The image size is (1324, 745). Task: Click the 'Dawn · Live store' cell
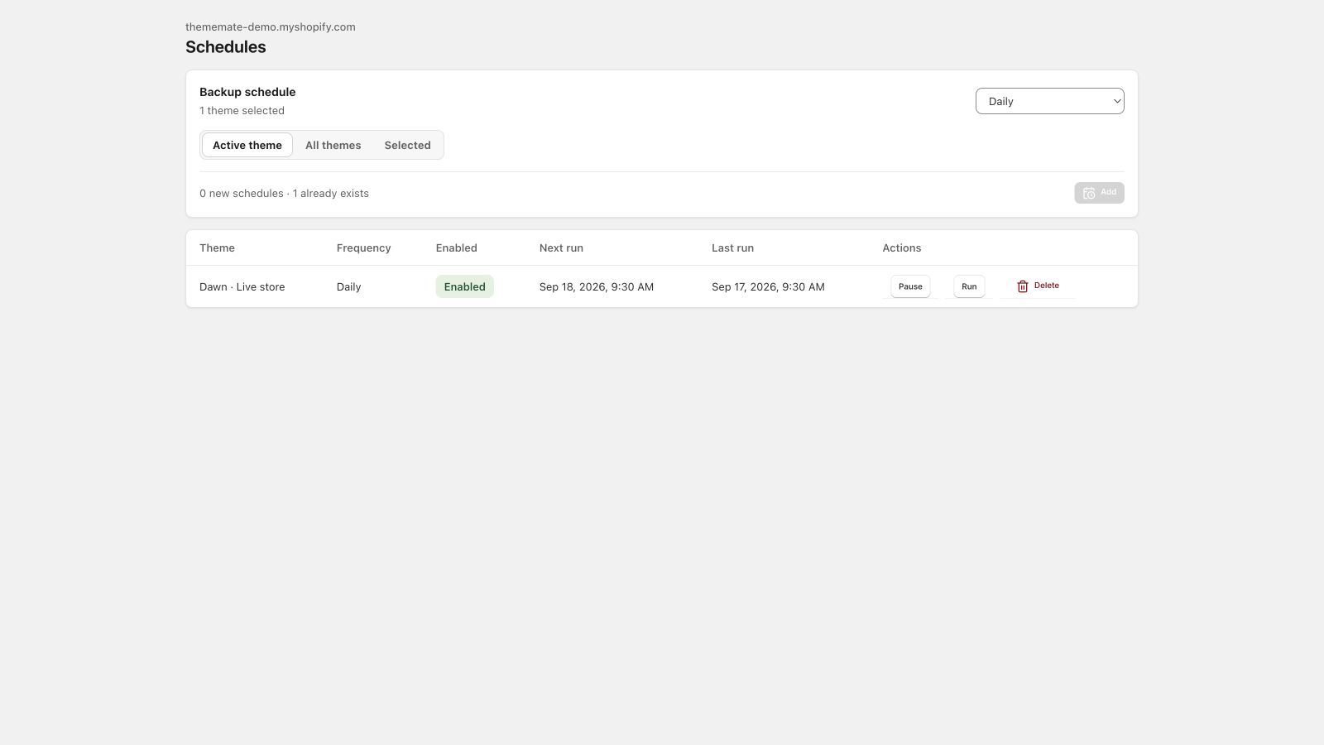tap(242, 287)
